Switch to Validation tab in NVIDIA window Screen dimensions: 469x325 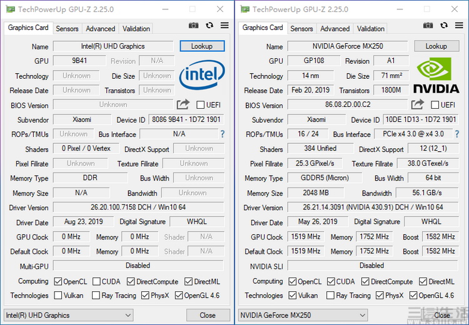tap(371, 29)
